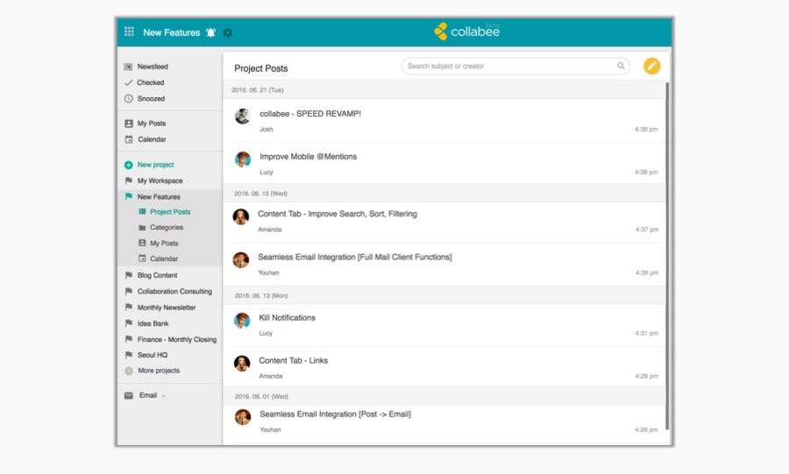Open the apps grid icon
Viewport: 789px width, 474px height.
pyautogui.click(x=129, y=32)
